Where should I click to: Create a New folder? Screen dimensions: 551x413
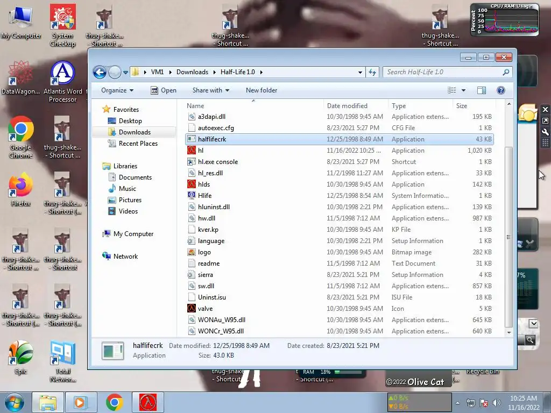(x=262, y=90)
